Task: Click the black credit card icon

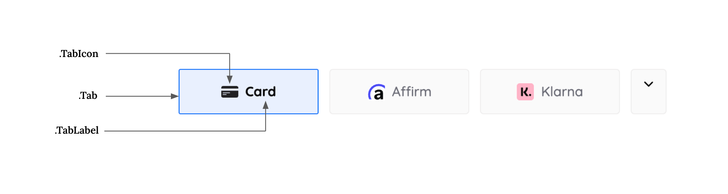Action: (x=230, y=92)
